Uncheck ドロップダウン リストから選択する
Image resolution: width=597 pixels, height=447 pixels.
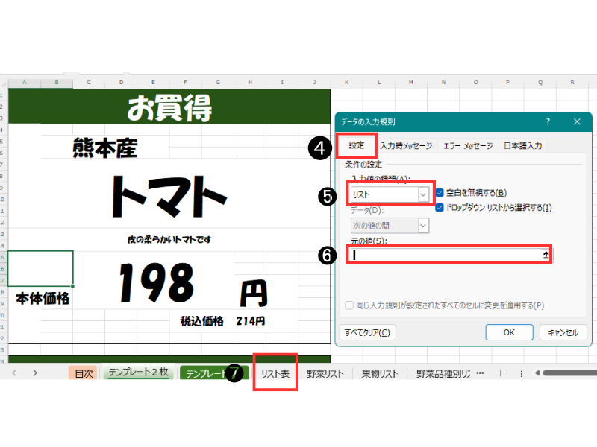click(x=440, y=207)
